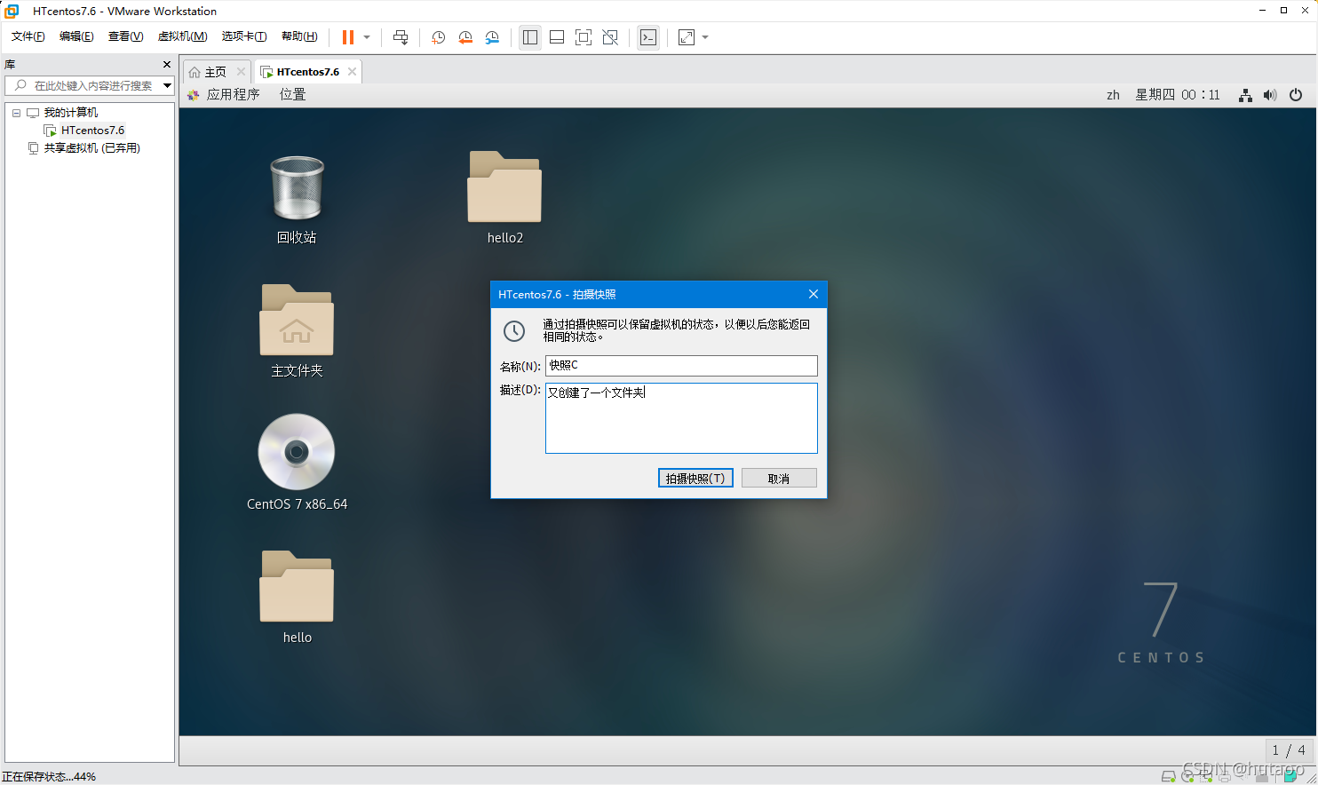Open the snapshot manager toolbar icon
Image resolution: width=1318 pixels, height=785 pixels.
492,37
